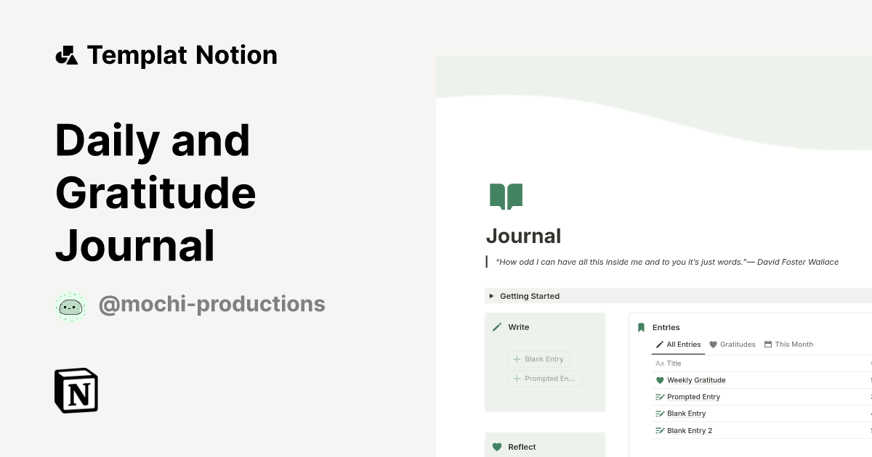Viewport: 872px width, 457px height.
Task: Click the Aa icon in the Title column
Action: click(x=658, y=363)
